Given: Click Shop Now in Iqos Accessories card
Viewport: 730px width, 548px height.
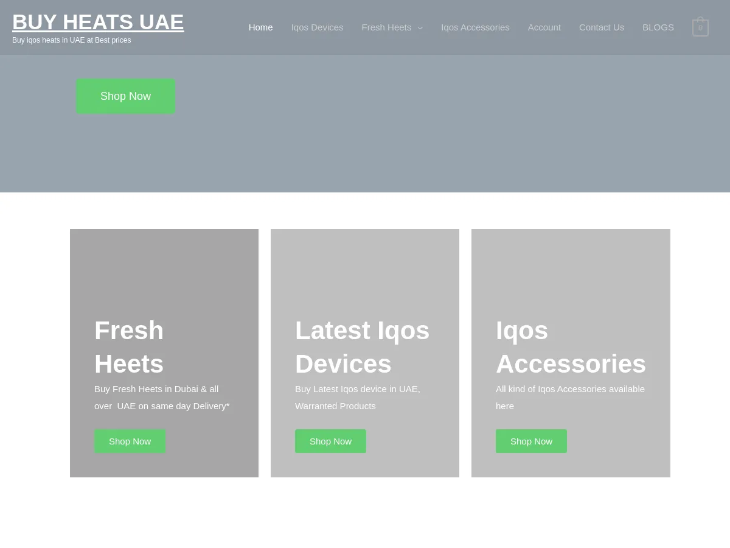Looking at the screenshot, I should click(x=531, y=441).
